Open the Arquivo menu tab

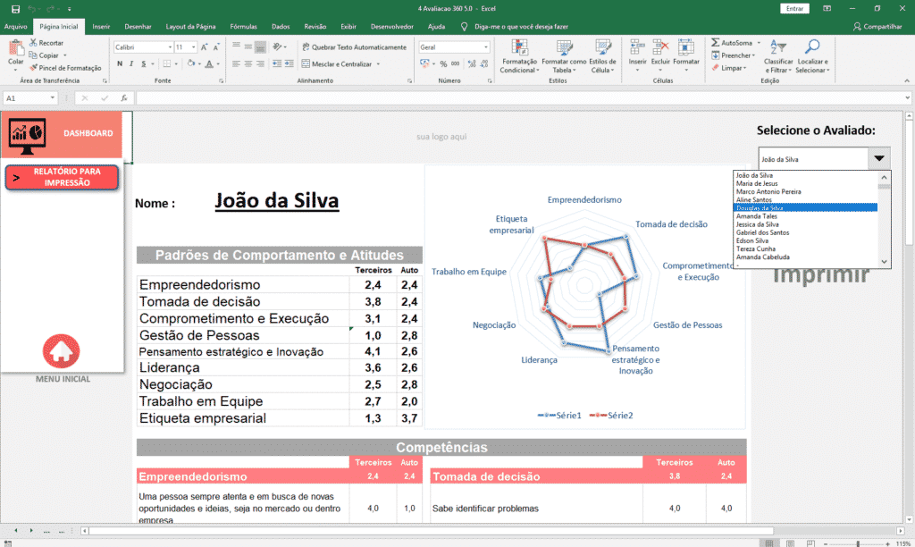click(16, 26)
